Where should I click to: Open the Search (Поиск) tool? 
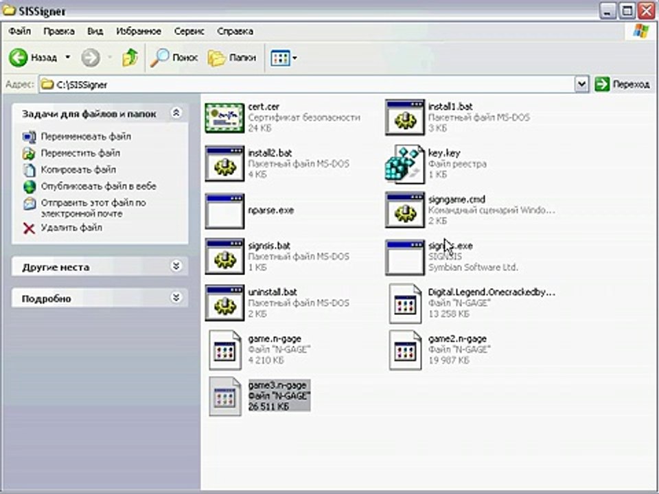[x=174, y=58]
